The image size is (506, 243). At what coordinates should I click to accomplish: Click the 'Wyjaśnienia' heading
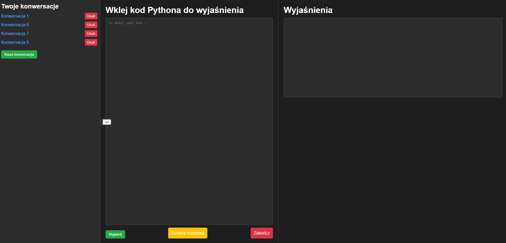[308, 10]
